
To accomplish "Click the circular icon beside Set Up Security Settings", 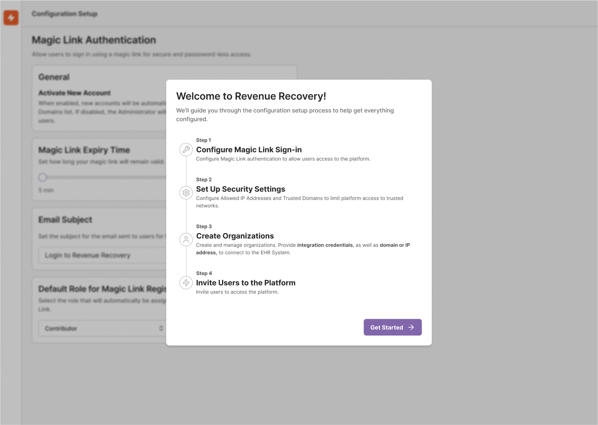I will [x=186, y=192].
